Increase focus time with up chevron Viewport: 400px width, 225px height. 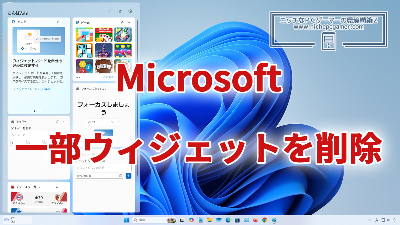tap(118, 122)
